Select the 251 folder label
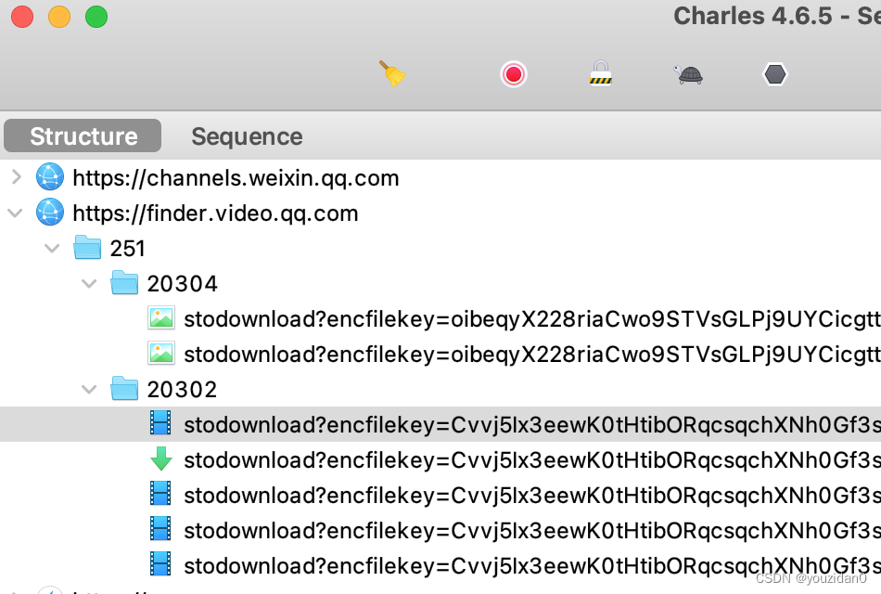The image size is (881, 594). [128, 249]
